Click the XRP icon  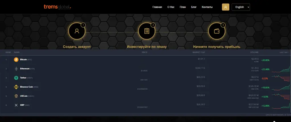[16, 105]
